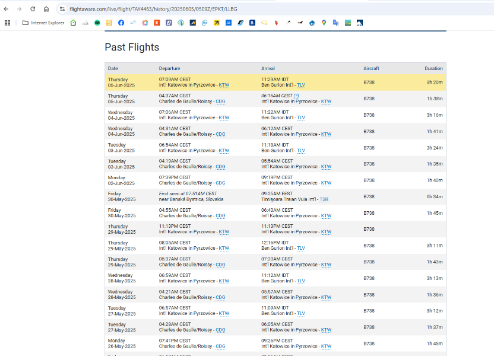This screenshot has height=356, width=494.
Task: Click the Monday 26-May-2025 date cell
Action: tap(122, 344)
